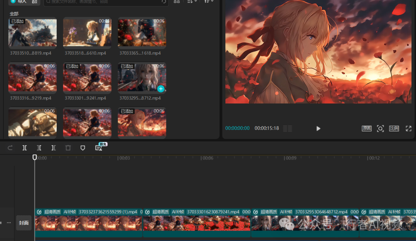Click the 37033295...8712.mp4 file name
This screenshot has width=416, height=241.
click(x=140, y=98)
